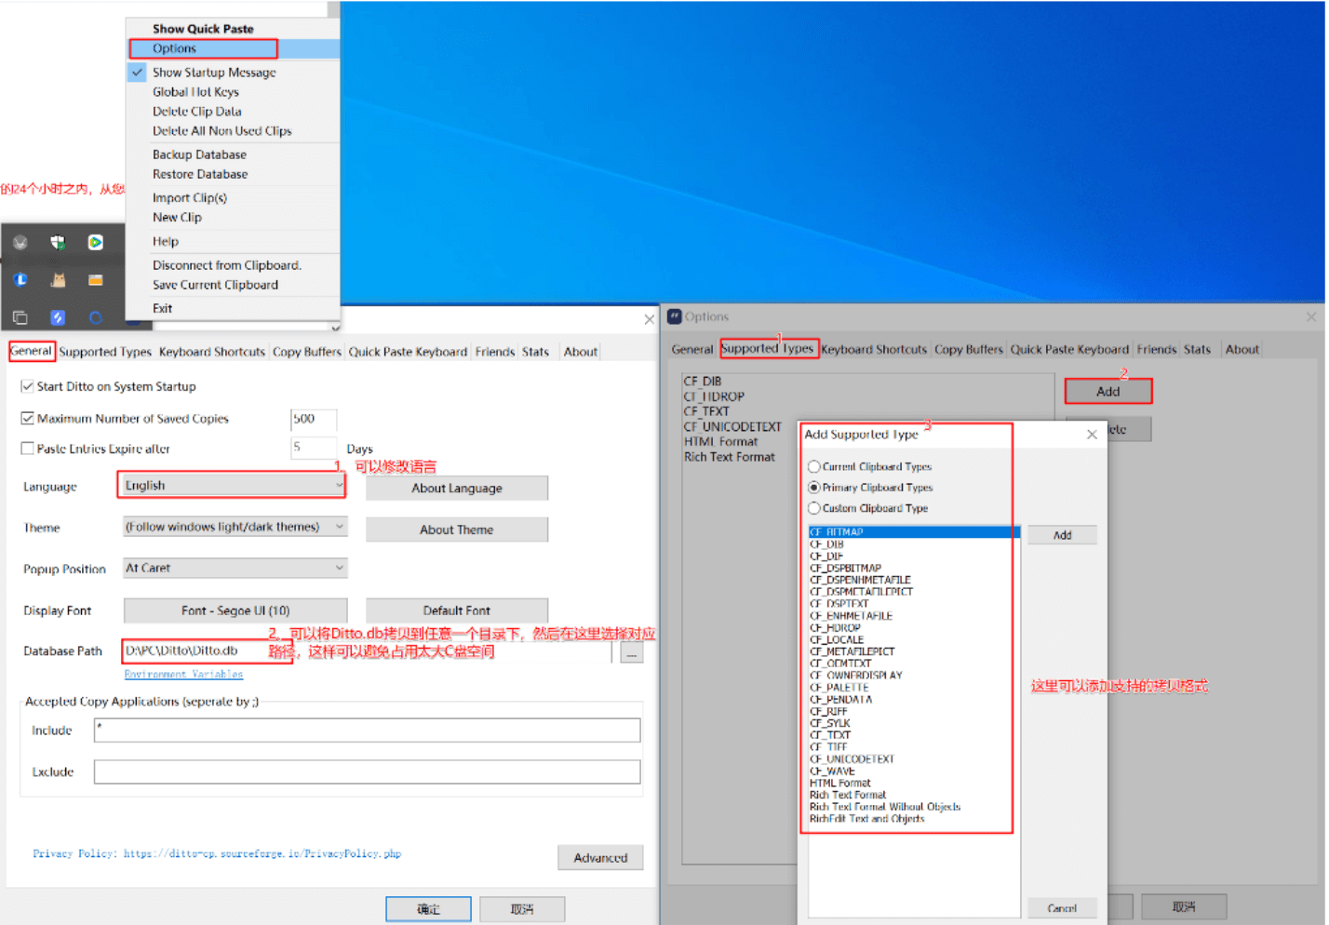Click the Include applications field
This screenshot has width=1329, height=925.
click(x=367, y=731)
